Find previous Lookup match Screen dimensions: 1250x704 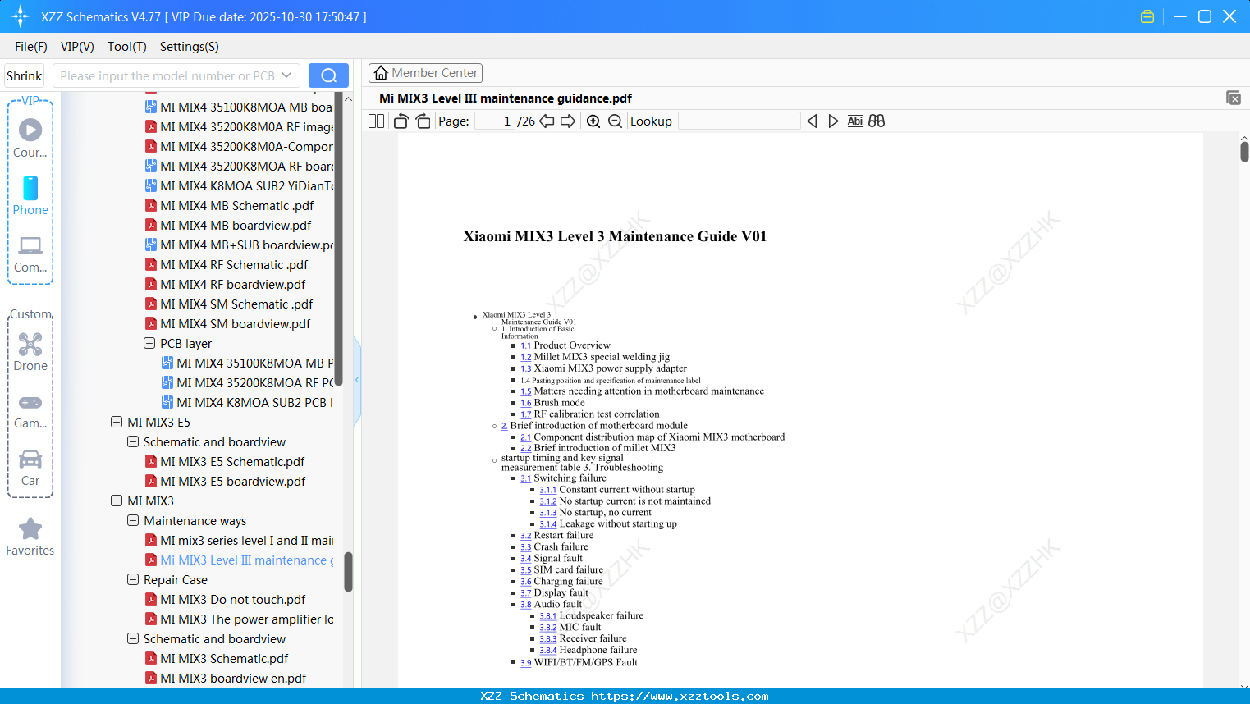[x=812, y=121]
